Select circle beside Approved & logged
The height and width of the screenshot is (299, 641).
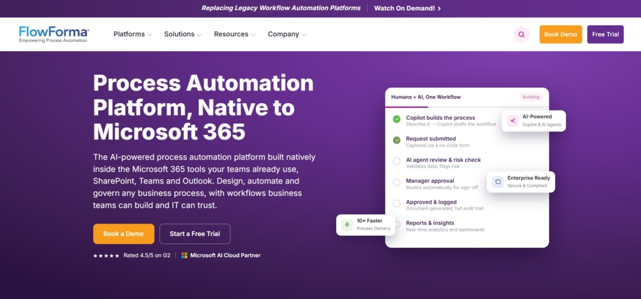396,203
